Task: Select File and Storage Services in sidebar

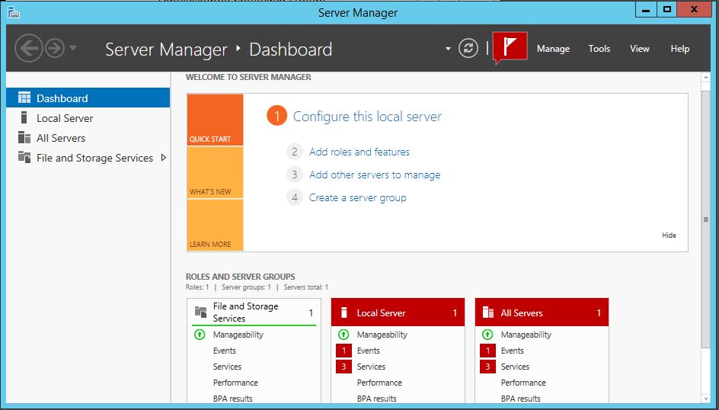Action: 88,158
